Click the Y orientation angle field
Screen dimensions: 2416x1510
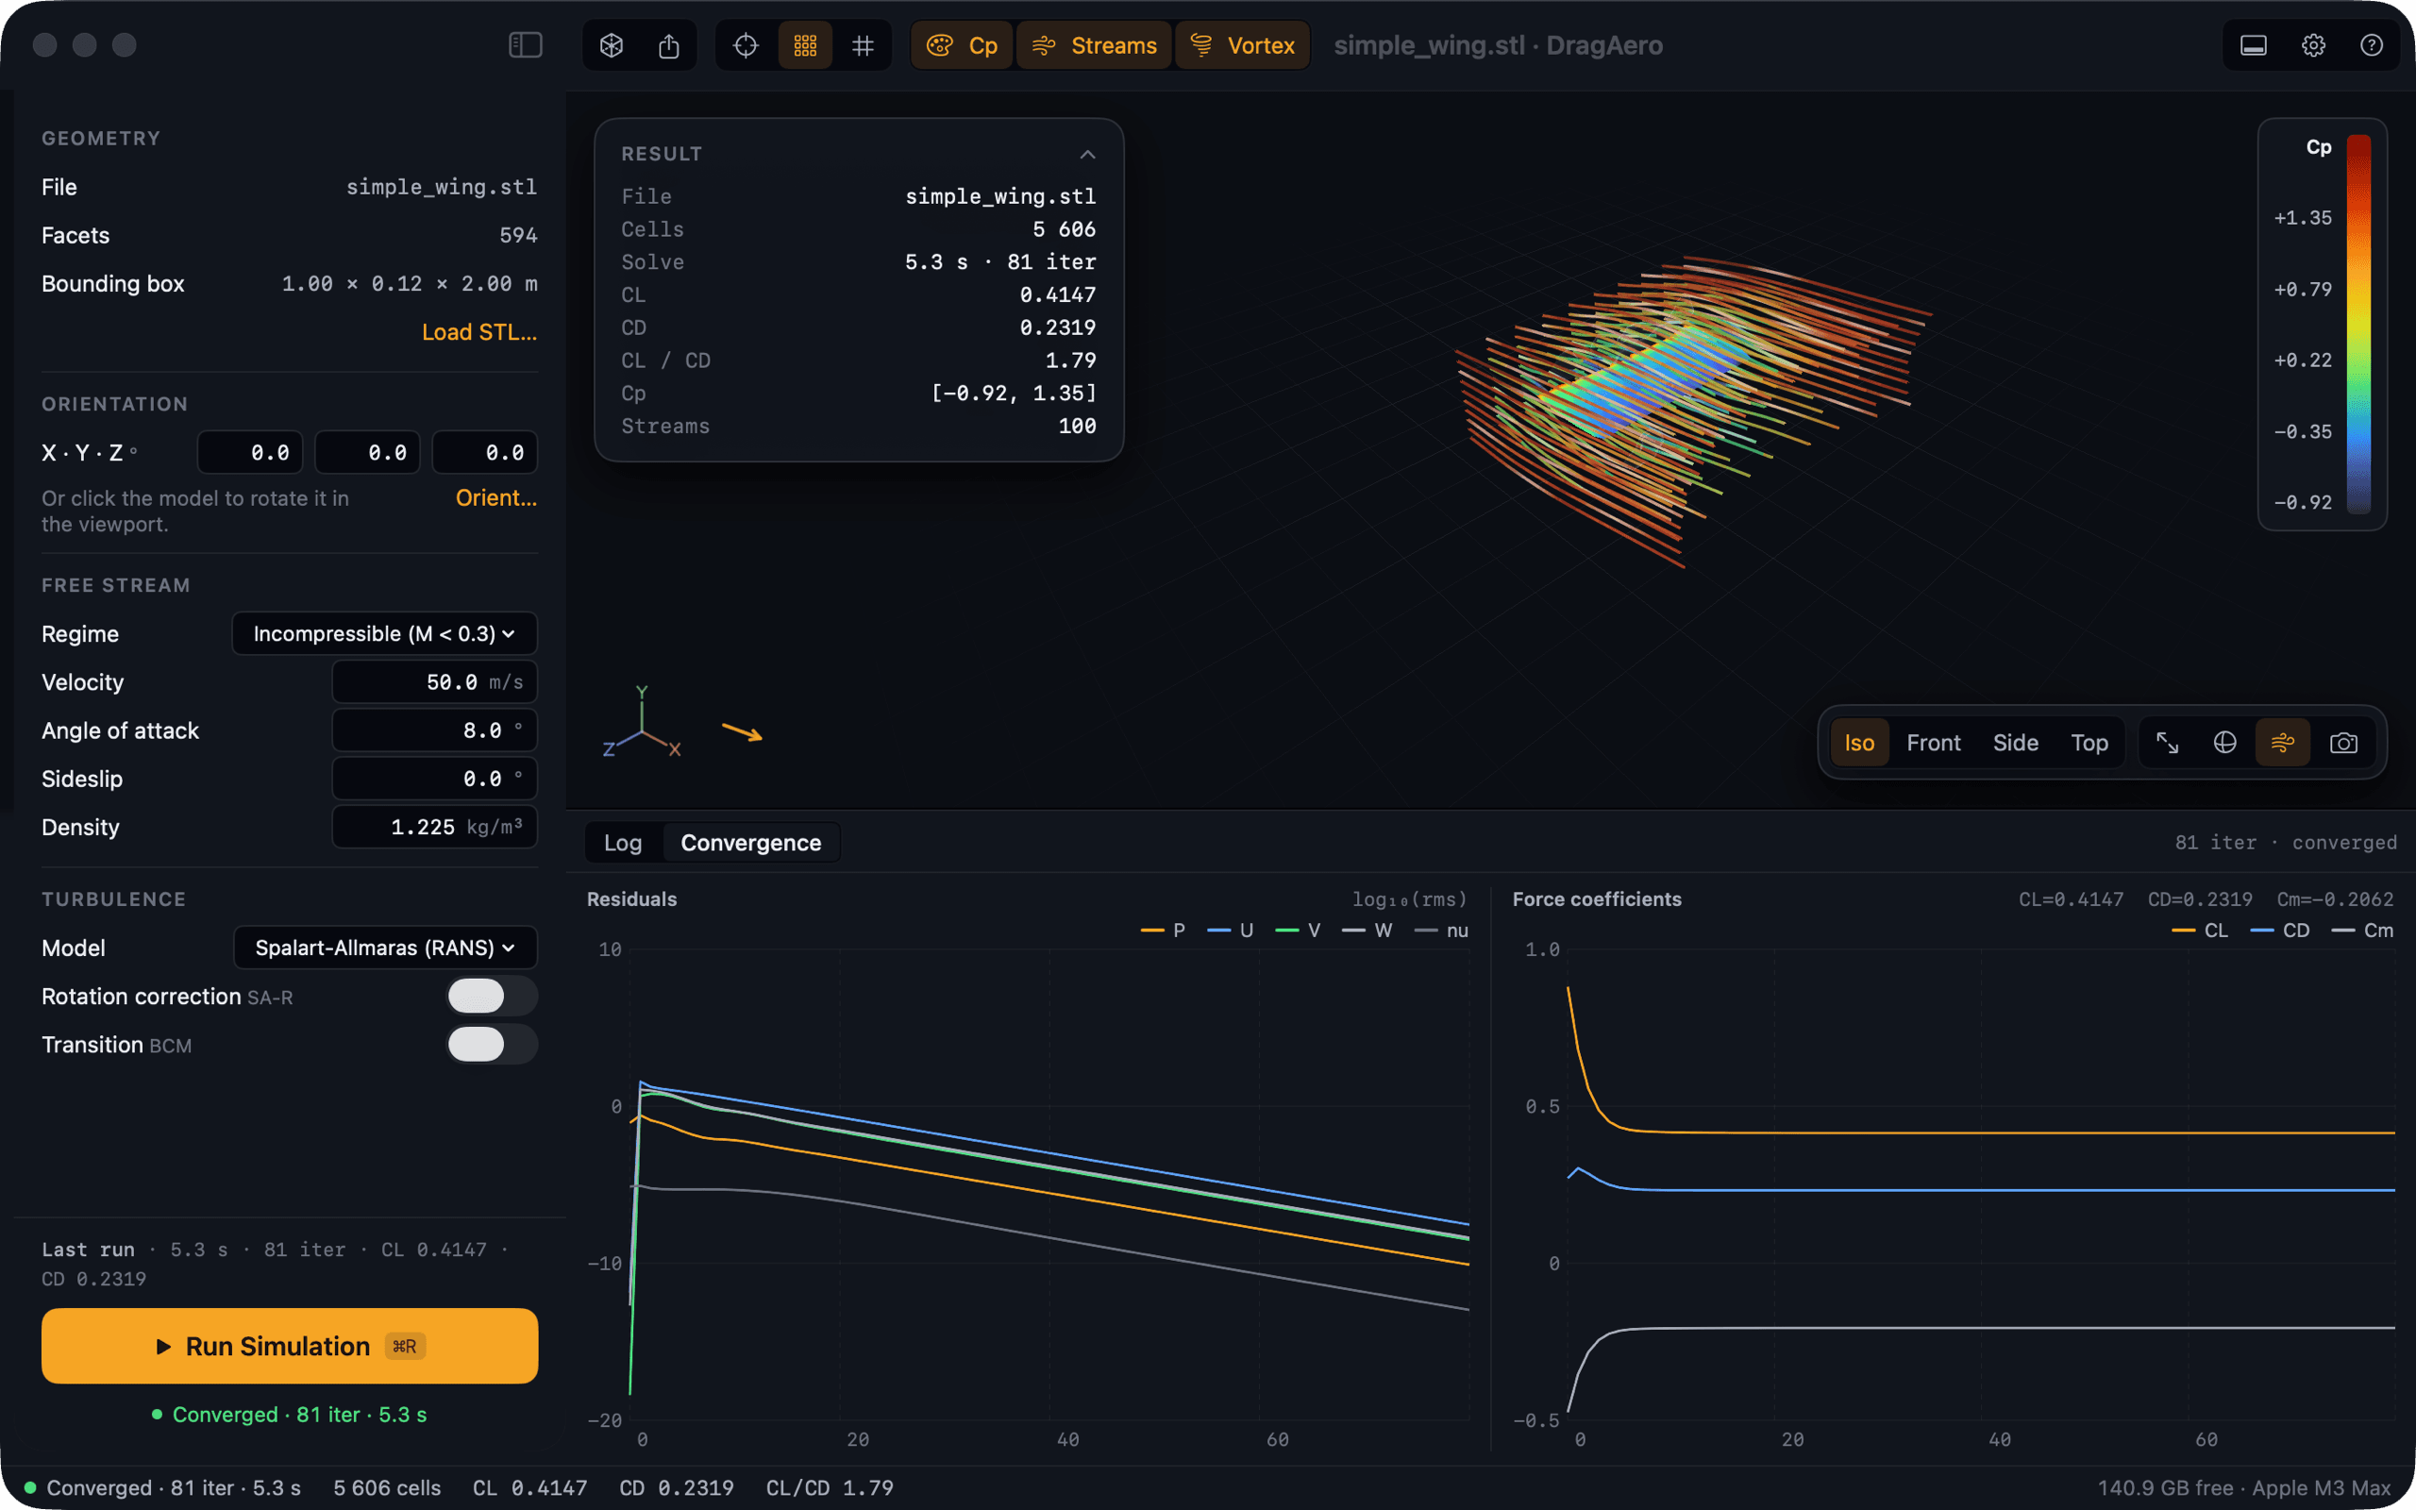(x=367, y=452)
